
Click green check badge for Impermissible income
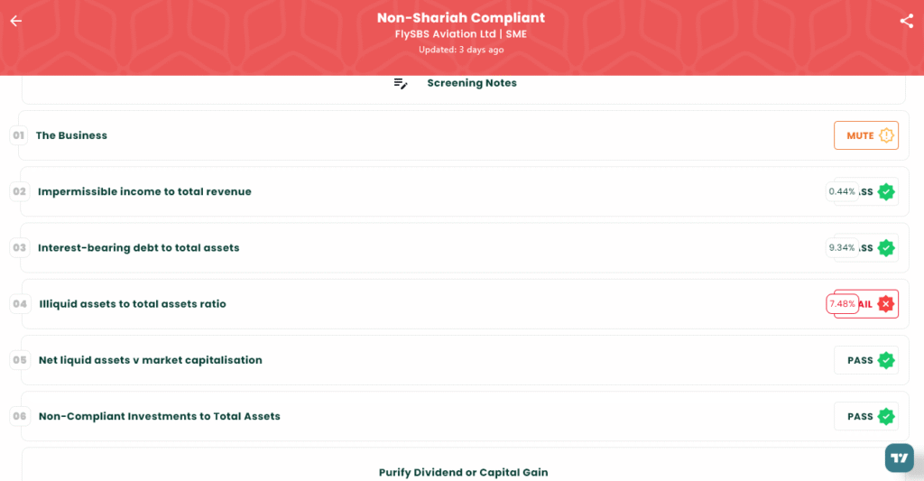click(886, 191)
